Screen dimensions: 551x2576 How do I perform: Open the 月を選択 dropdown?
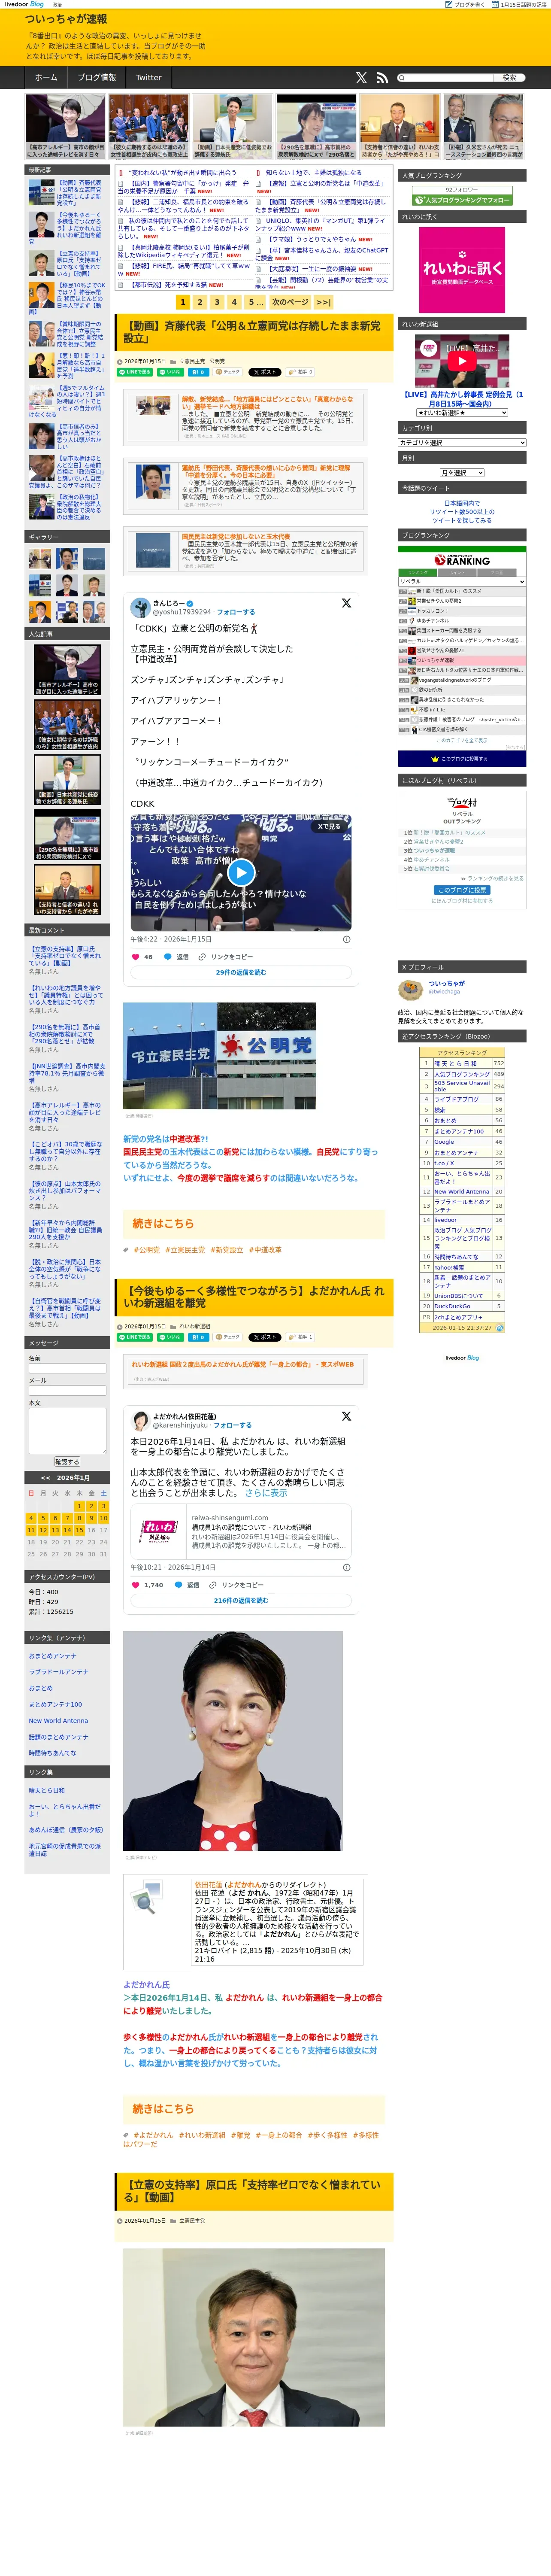point(462,473)
